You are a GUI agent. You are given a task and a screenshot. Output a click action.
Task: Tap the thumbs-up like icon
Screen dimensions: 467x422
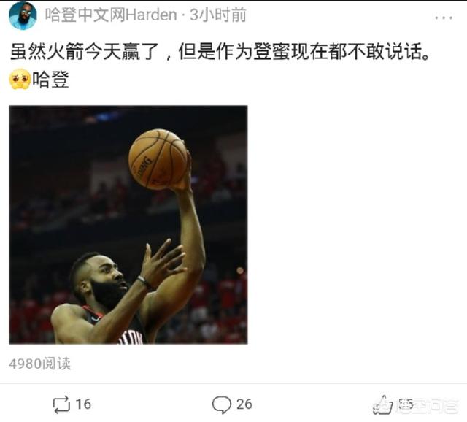click(x=383, y=405)
